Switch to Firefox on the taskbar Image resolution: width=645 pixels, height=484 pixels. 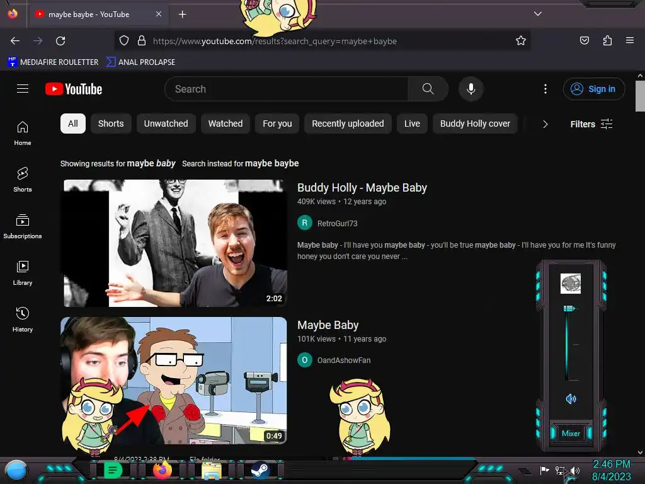click(163, 470)
